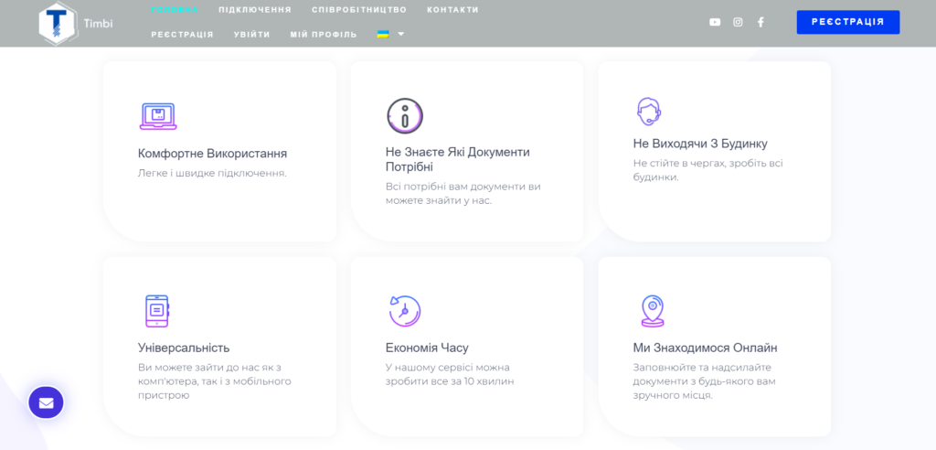
Task: Click the Не Знаєте Які Документи Потрібні heading
Action: (458, 159)
